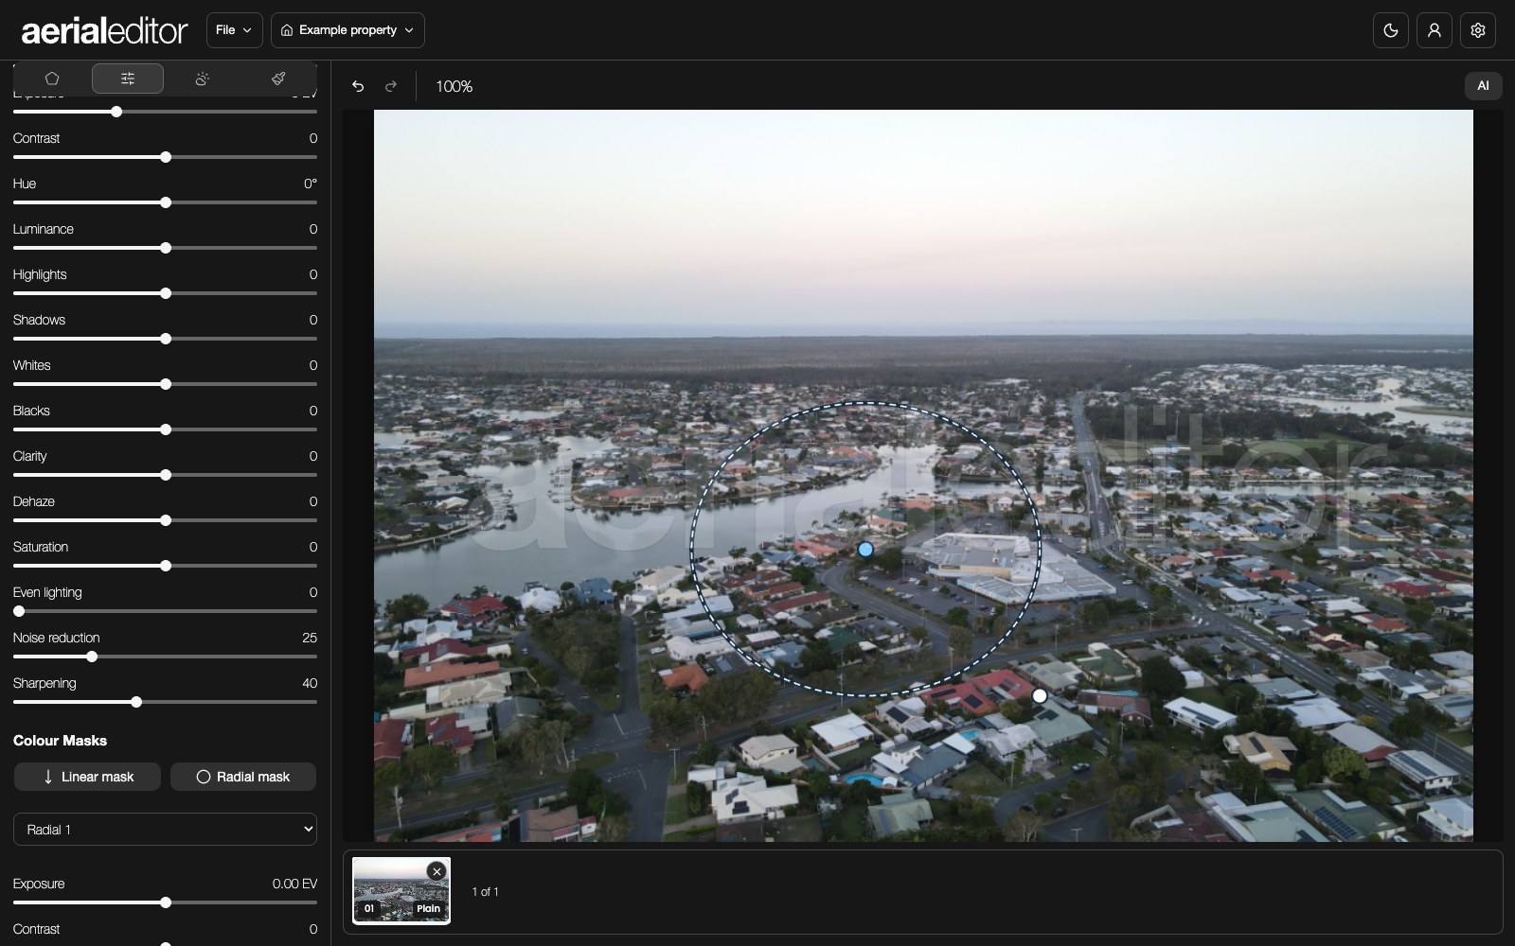Screen dimensions: 1515x946
Task: Click the Shadows slider handle
Action: point(166,339)
